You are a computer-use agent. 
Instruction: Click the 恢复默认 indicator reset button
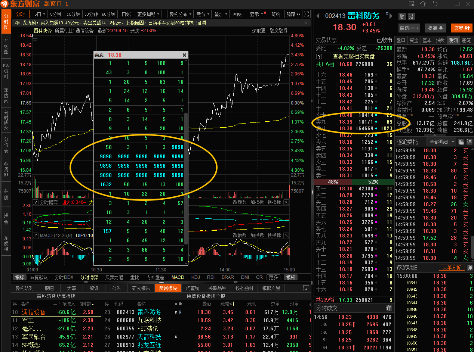pos(39,277)
